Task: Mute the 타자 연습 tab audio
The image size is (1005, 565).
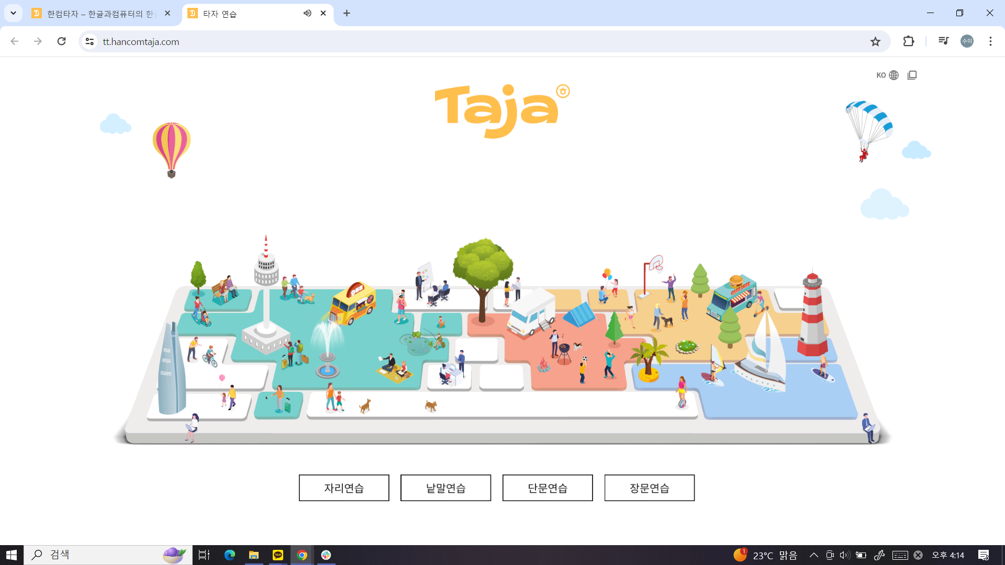Action: (x=307, y=13)
